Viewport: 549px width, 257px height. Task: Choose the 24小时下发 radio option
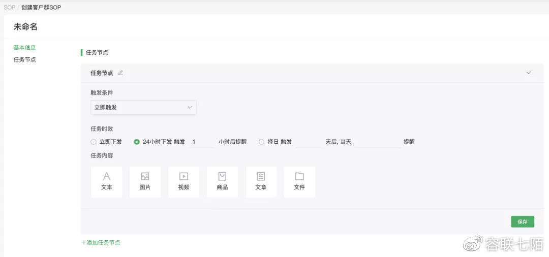[137, 142]
